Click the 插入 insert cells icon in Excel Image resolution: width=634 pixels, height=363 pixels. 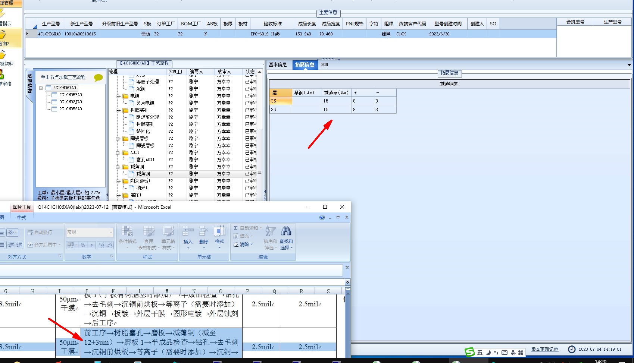tap(188, 231)
